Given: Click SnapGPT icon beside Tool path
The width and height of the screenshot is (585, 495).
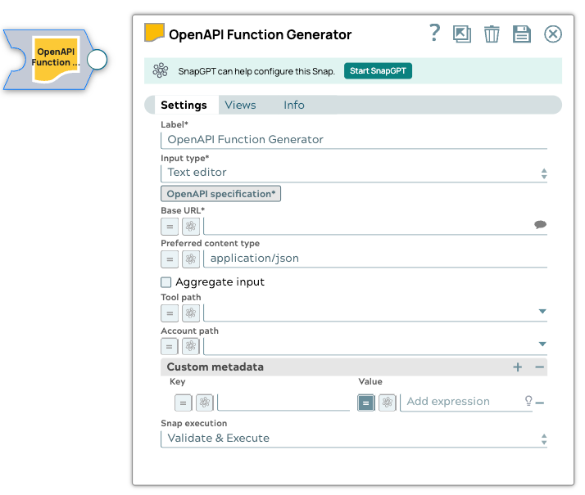Looking at the screenshot, I should click(x=191, y=313).
